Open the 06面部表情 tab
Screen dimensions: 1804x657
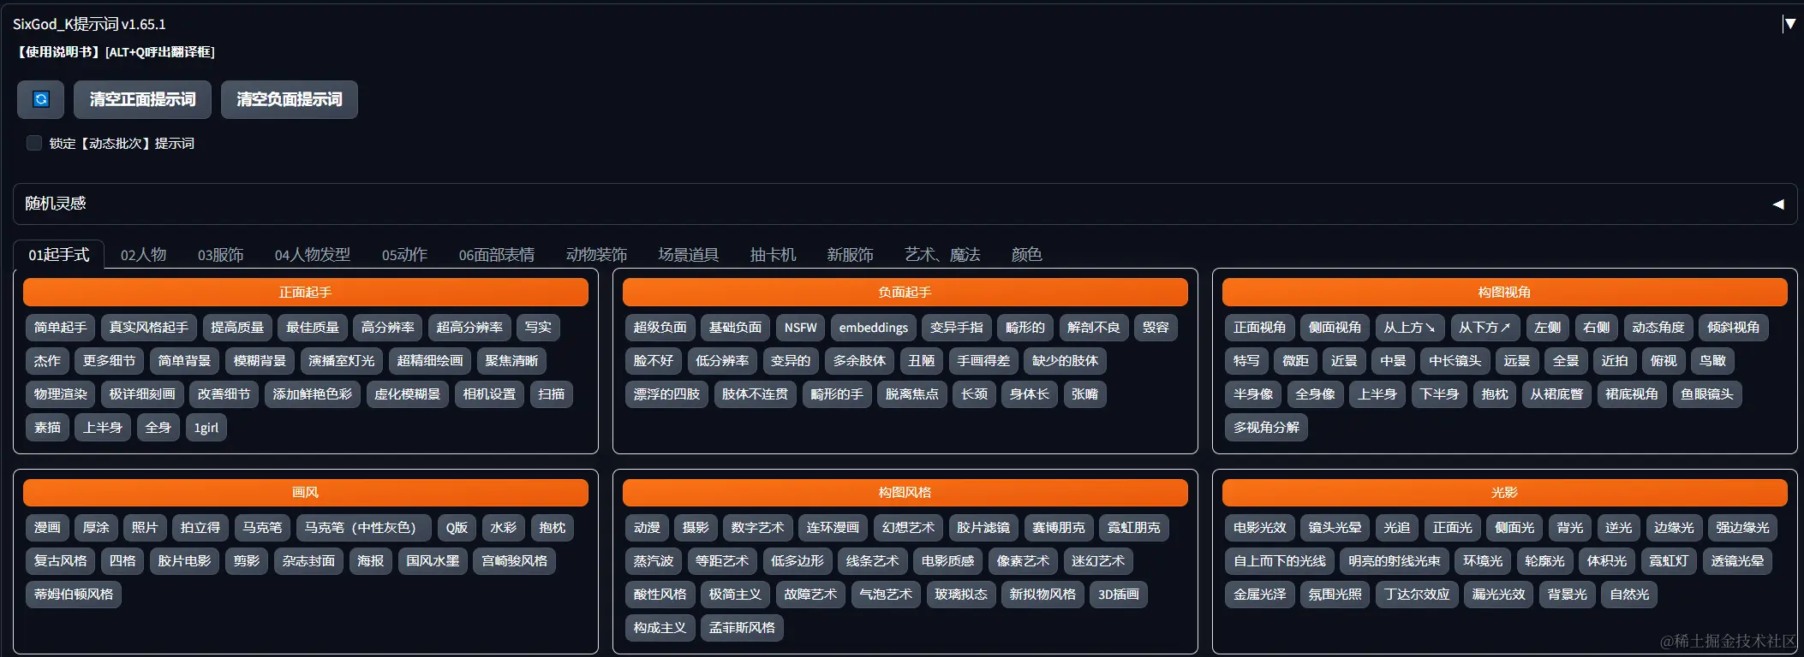(496, 254)
